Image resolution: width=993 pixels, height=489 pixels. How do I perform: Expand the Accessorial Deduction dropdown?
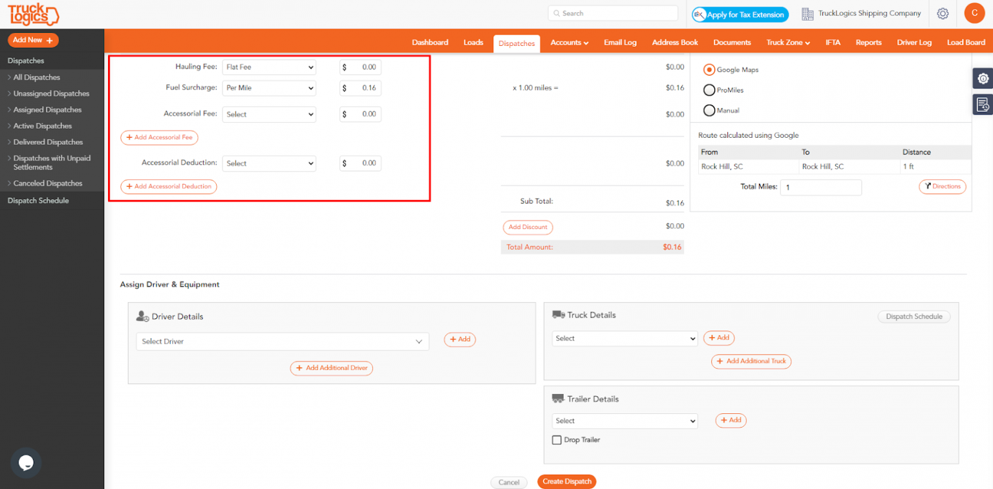[x=269, y=163]
